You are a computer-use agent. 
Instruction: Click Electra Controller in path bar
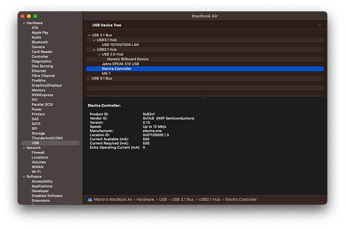(x=240, y=200)
